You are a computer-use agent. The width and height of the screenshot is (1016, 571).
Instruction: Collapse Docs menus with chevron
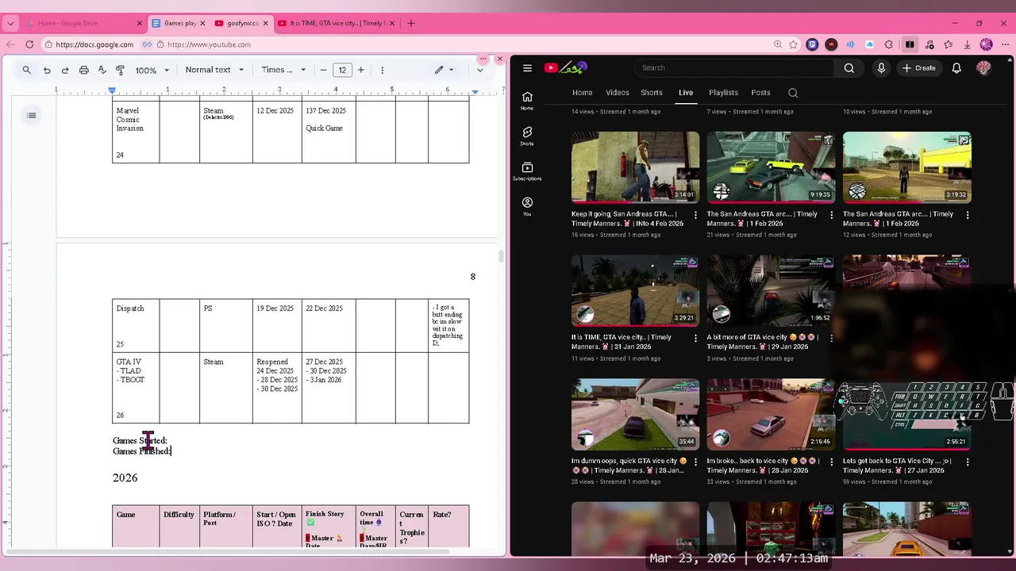479,70
